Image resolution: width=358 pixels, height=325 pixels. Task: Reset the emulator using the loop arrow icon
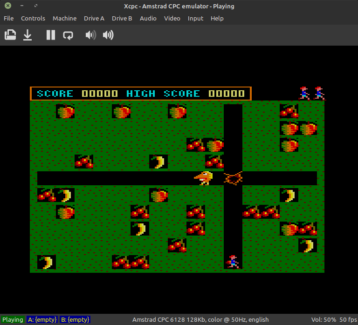tap(68, 35)
